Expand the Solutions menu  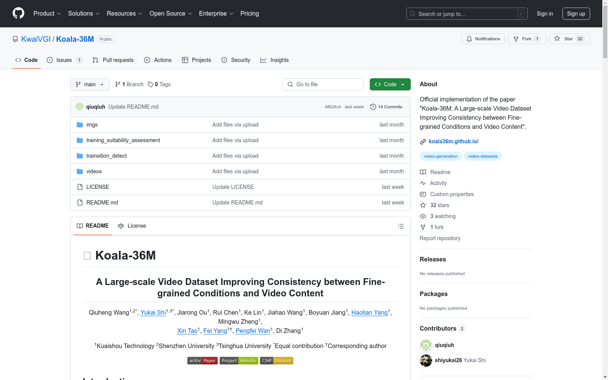coord(84,13)
